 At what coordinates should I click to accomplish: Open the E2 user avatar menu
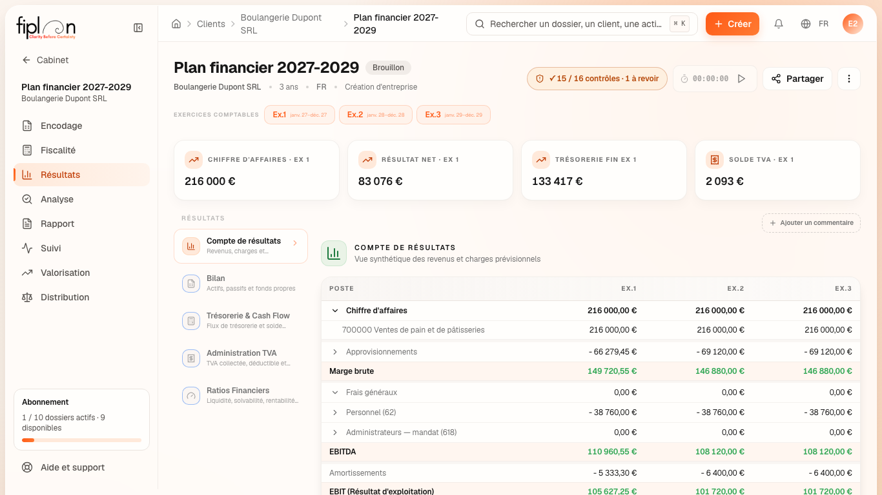coord(853,24)
